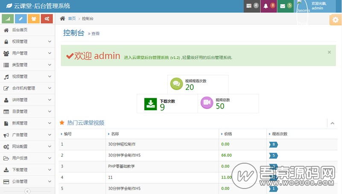Click the green download count icon

point(151,104)
